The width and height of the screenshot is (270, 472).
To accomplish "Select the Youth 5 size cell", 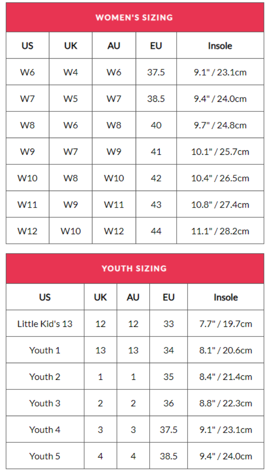I will point(45,456).
